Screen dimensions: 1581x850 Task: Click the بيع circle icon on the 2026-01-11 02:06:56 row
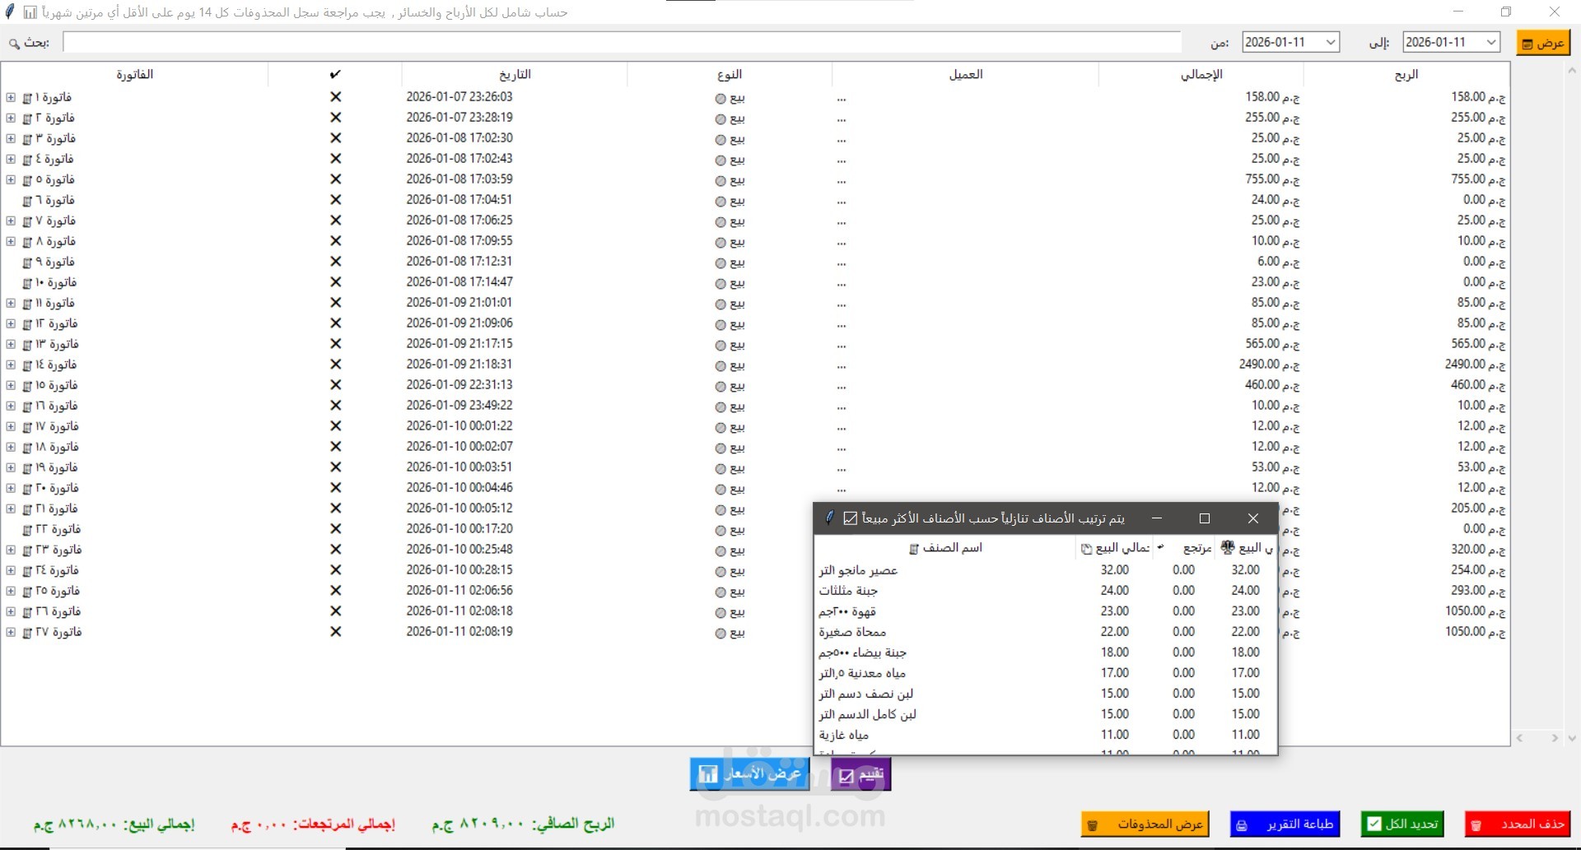721,592
